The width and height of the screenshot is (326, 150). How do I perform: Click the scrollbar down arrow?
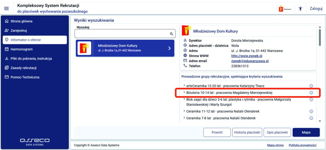click(x=320, y=121)
